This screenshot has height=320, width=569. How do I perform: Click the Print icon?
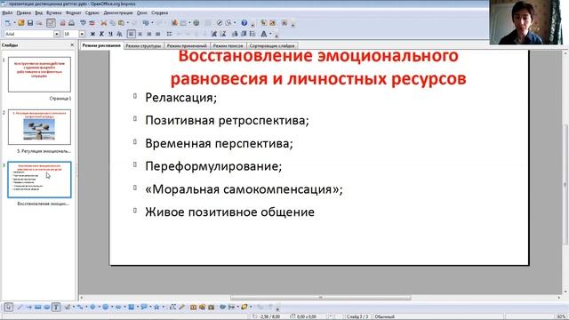(71, 23)
